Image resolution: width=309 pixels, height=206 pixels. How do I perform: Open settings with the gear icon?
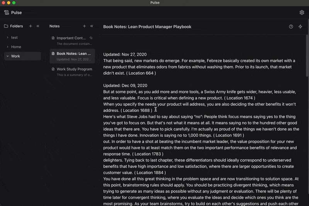click(302, 12)
